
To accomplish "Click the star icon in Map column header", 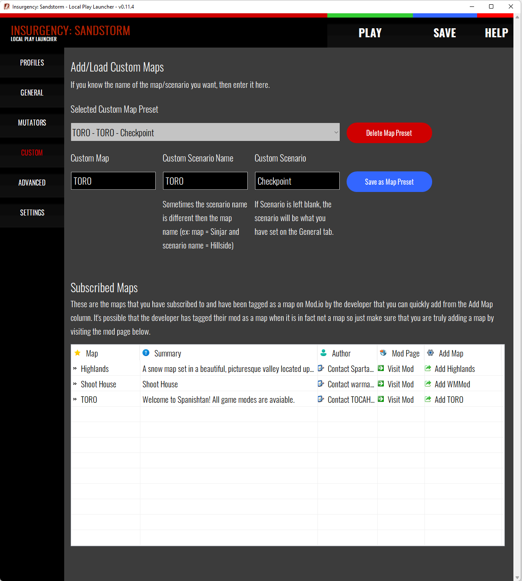I will click(77, 353).
